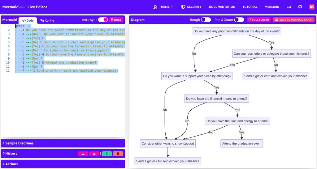This screenshot has width=317, height=169.
Task: Click the 'Do you have any prior commitments' node
Action: [236, 31]
